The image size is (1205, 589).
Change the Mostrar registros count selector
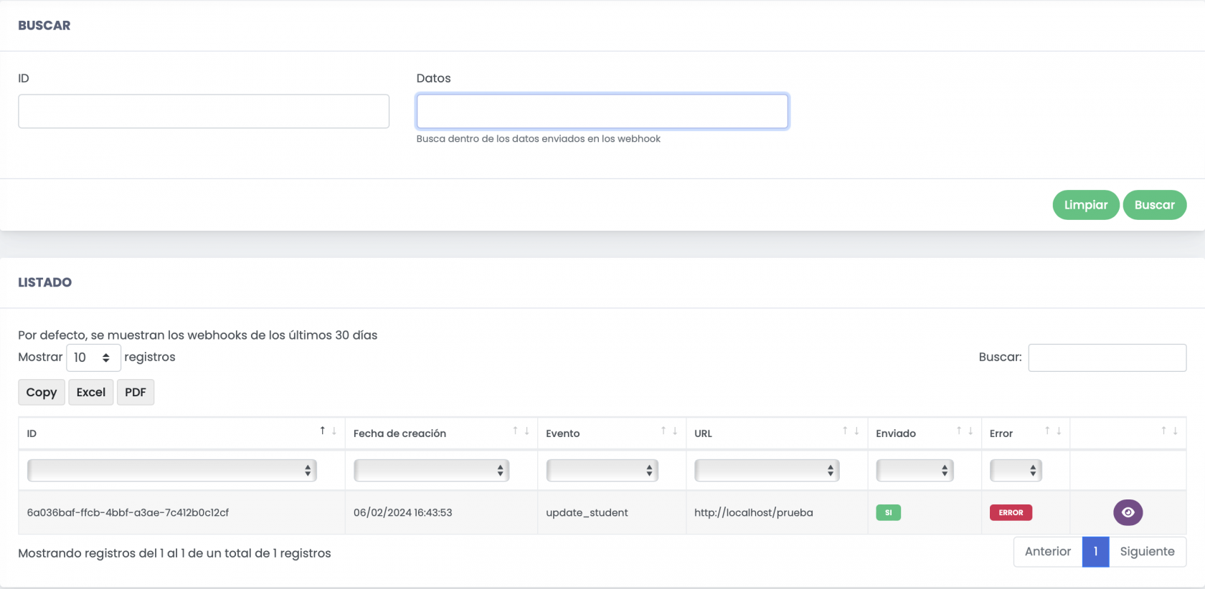click(93, 358)
